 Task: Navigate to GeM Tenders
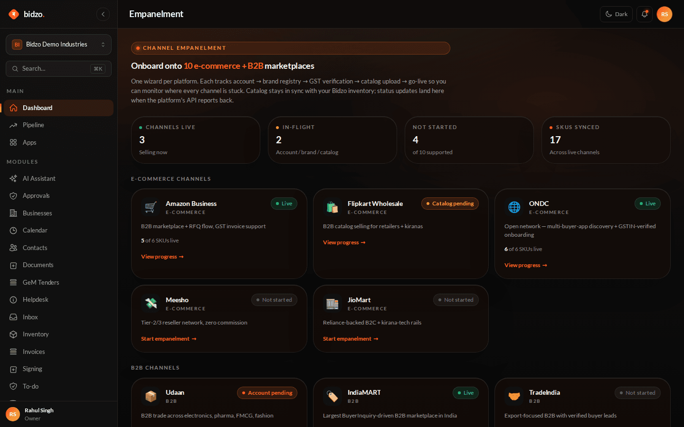click(x=58, y=282)
